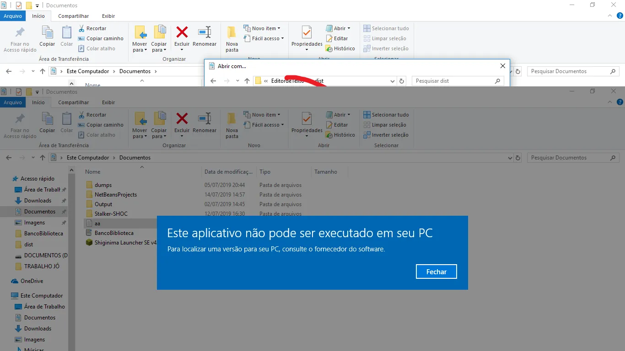Image resolution: width=625 pixels, height=351 pixels.
Task: Click Limpar seleção in the upper window ribbon
Action: 385,38
